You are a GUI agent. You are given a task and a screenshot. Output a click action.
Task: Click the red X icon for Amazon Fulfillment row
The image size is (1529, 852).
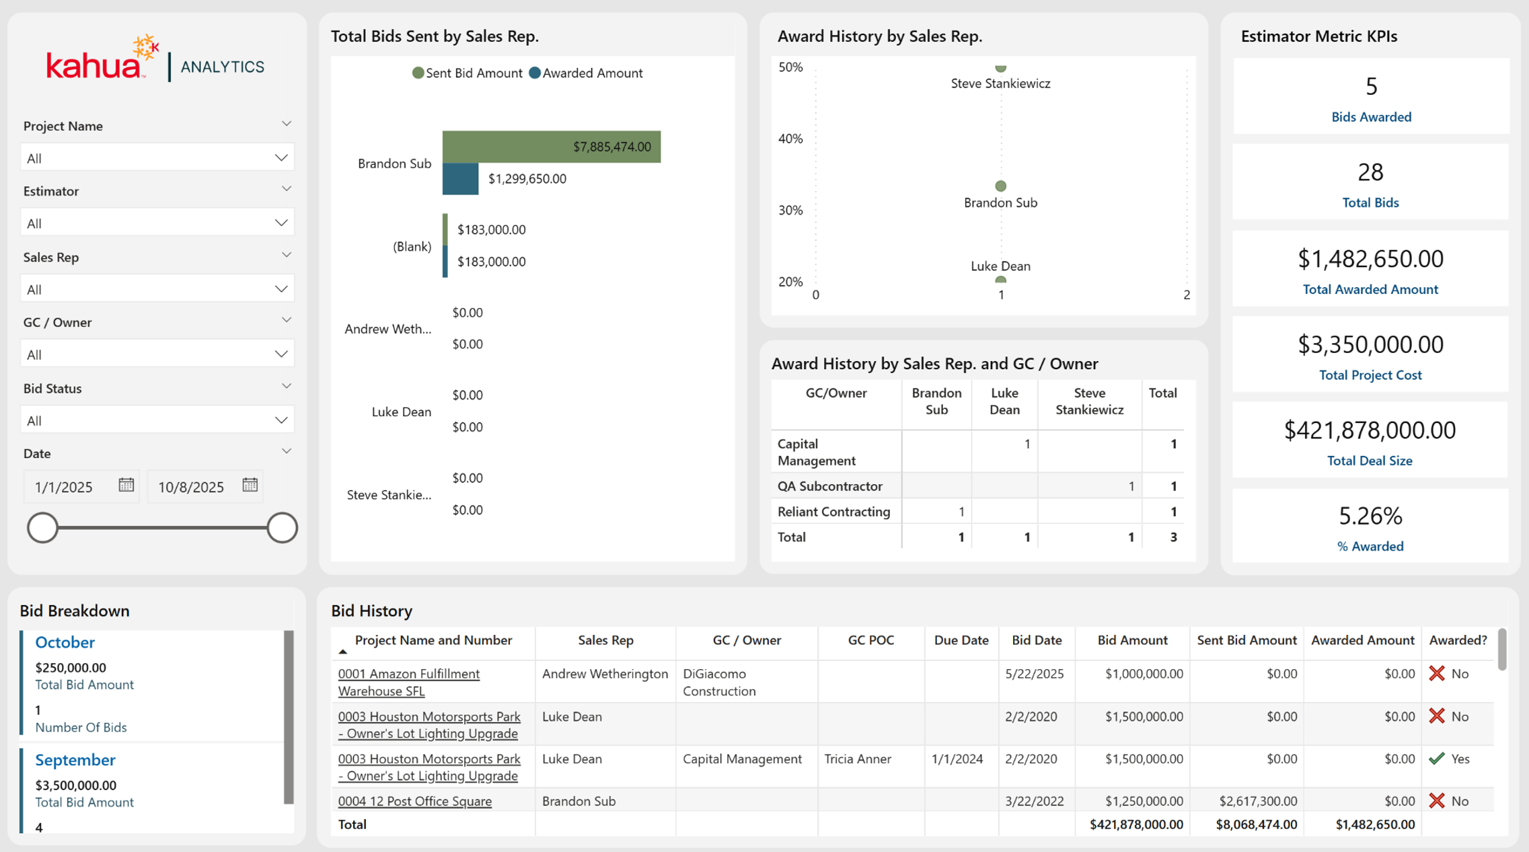click(1437, 673)
